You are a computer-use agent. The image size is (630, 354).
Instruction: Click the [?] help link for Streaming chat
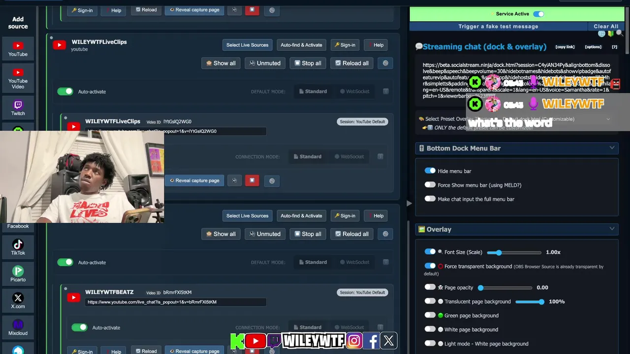tap(614, 47)
